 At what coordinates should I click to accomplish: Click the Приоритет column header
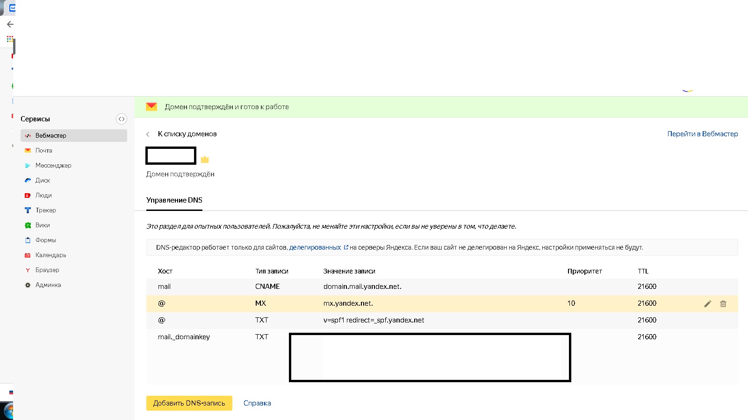(x=585, y=271)
